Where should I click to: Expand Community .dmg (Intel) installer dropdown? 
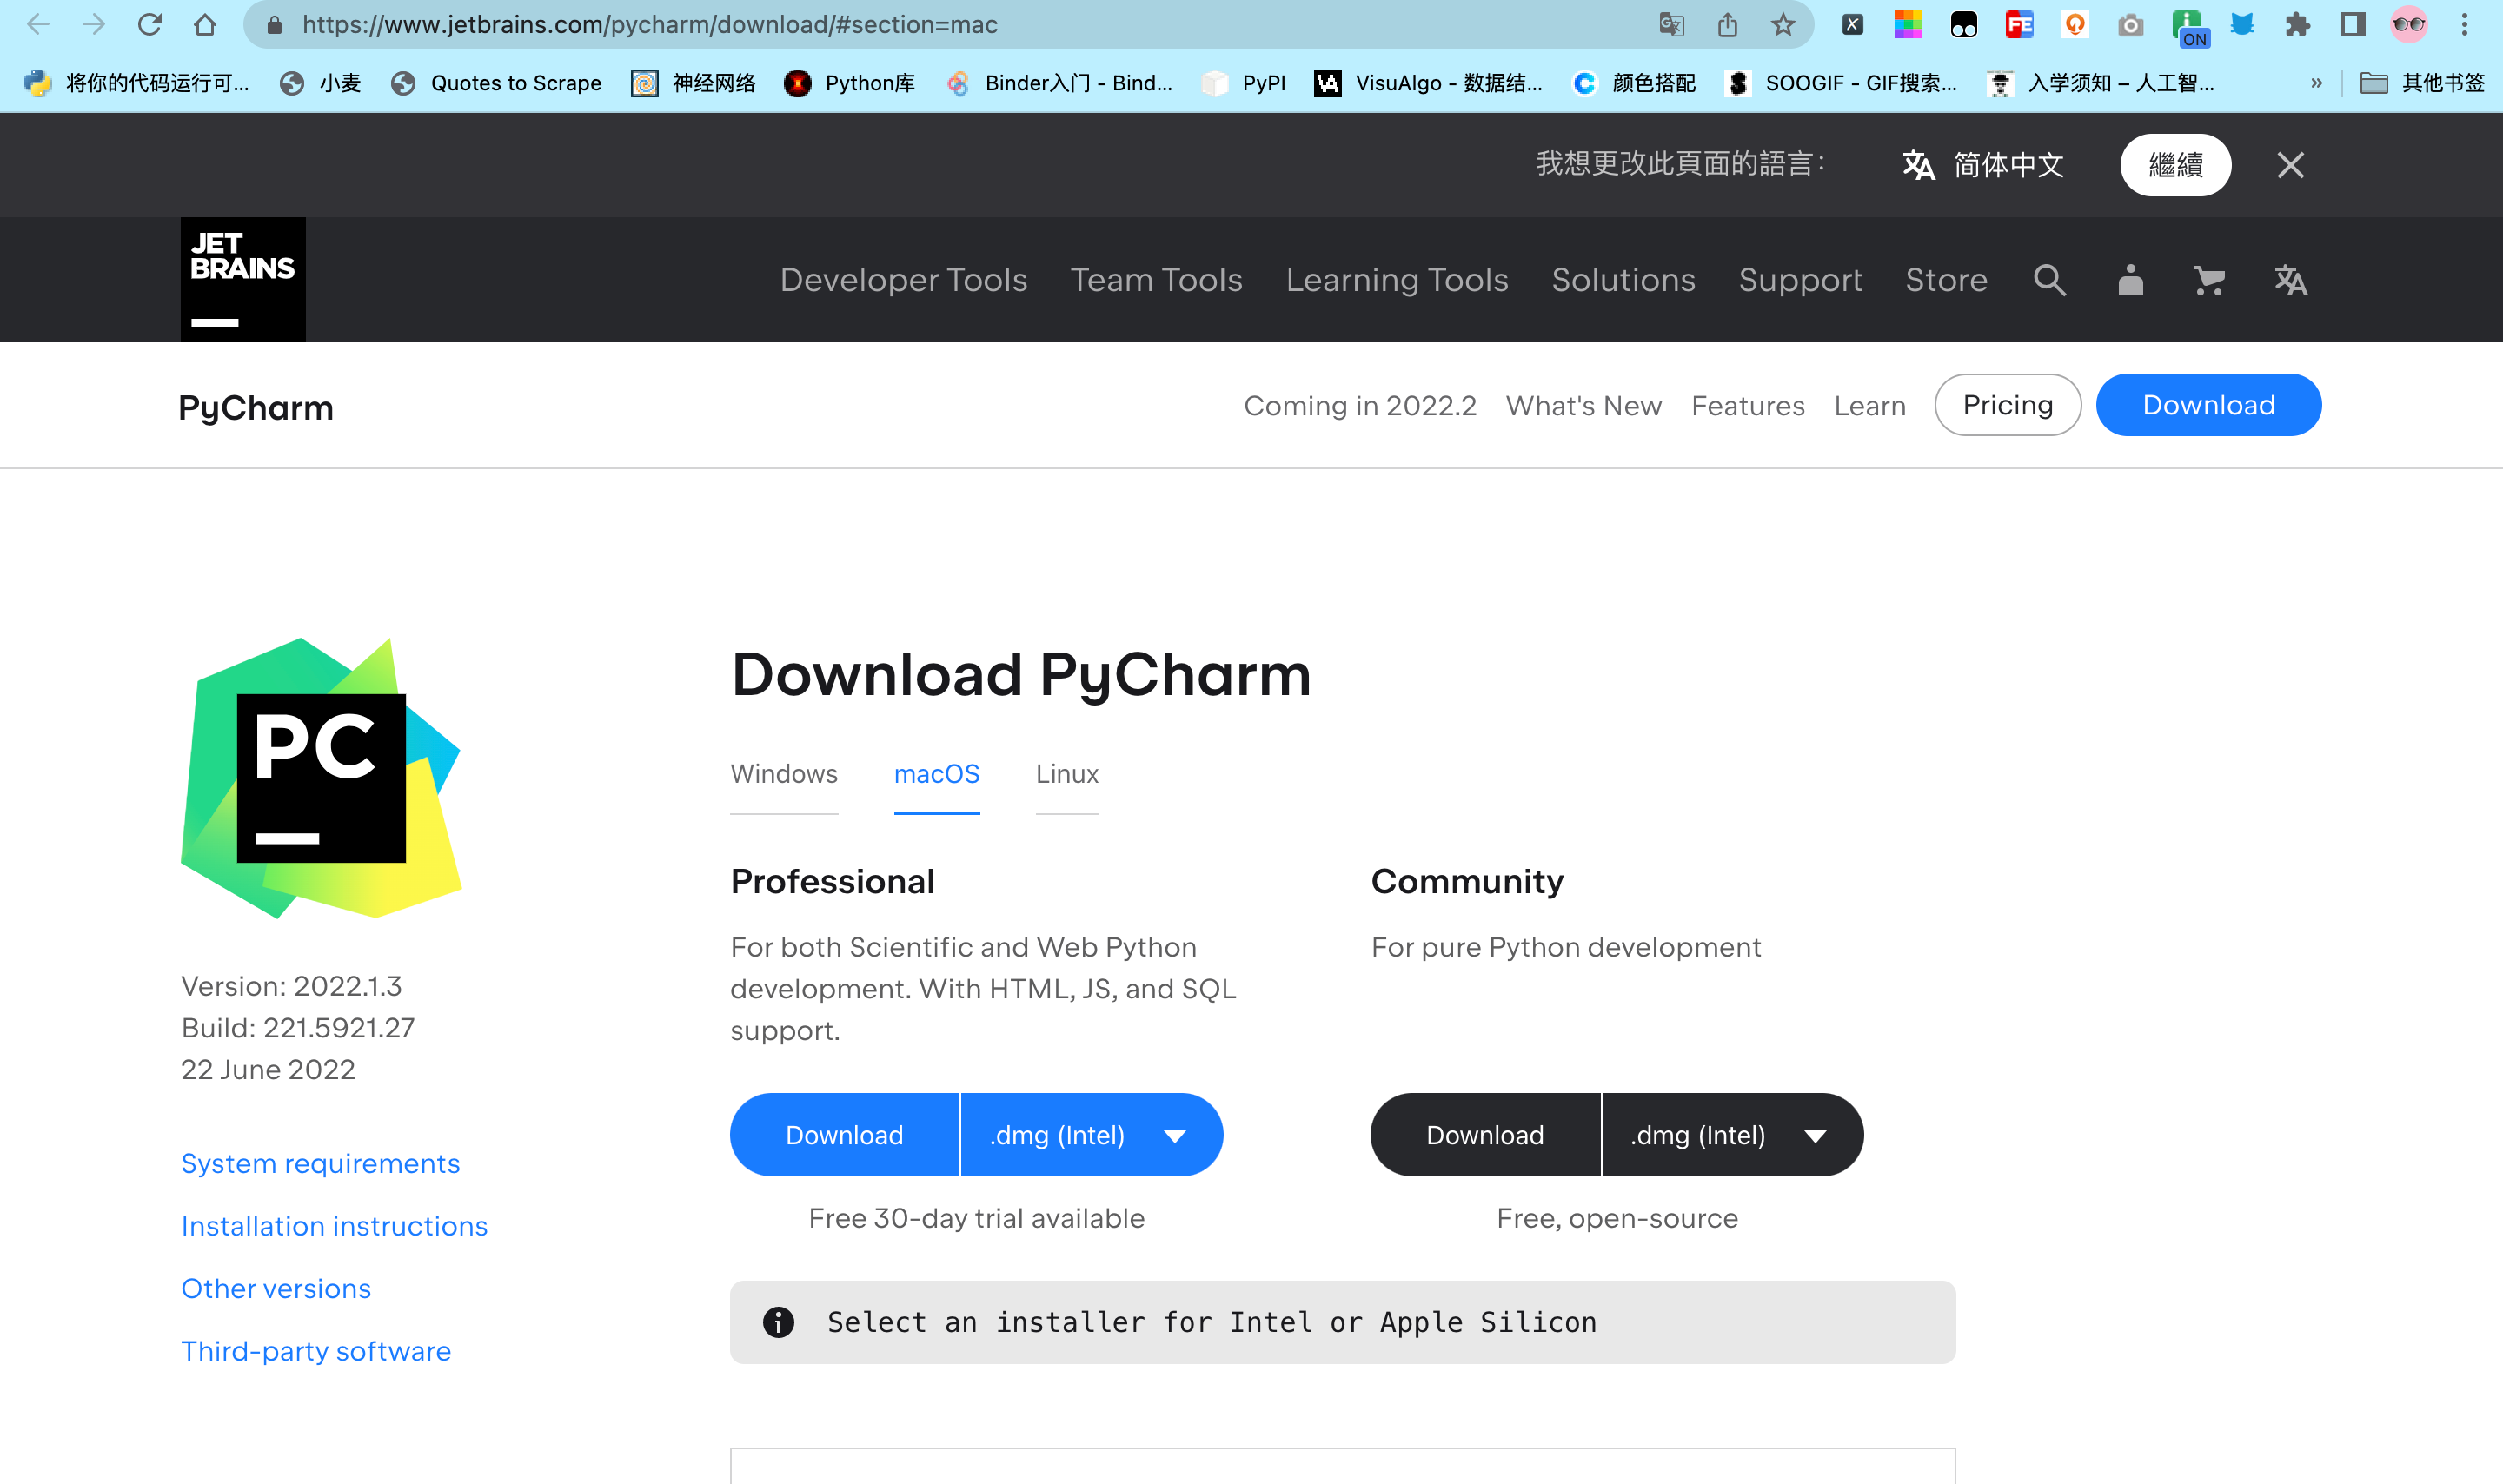coord(1733,1135)
